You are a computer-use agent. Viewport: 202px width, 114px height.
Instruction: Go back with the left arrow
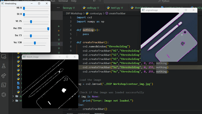(x=94, y=1)
